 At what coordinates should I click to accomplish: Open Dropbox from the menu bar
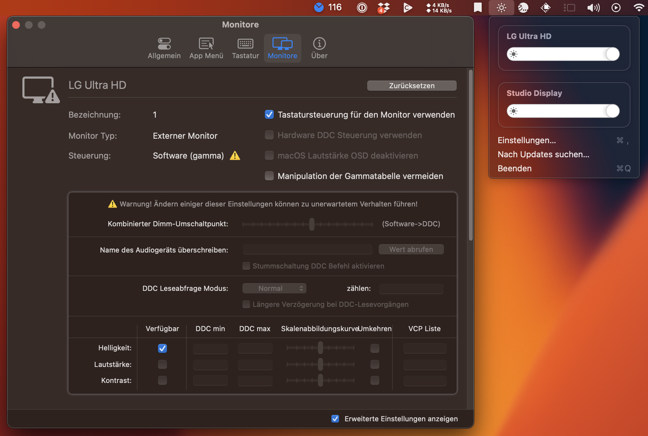click(383, 7)
